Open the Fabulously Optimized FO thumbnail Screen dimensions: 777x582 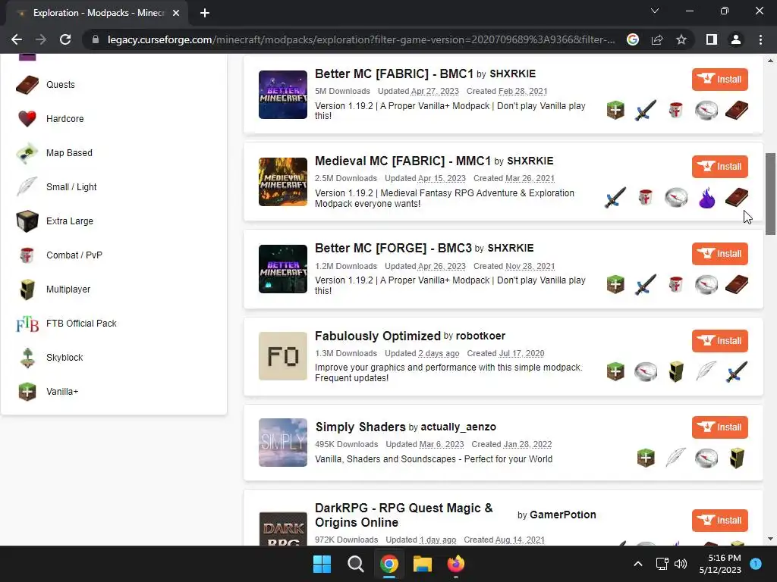coord(283,356)
